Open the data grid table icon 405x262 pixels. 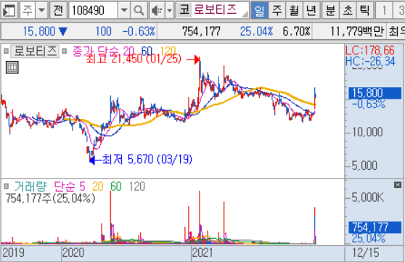(x=12, y=67)
